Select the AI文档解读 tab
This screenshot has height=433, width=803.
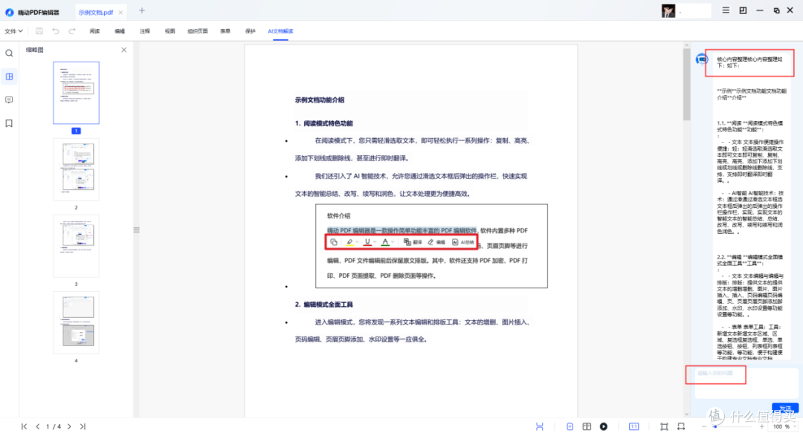click(x=280, y=31)
